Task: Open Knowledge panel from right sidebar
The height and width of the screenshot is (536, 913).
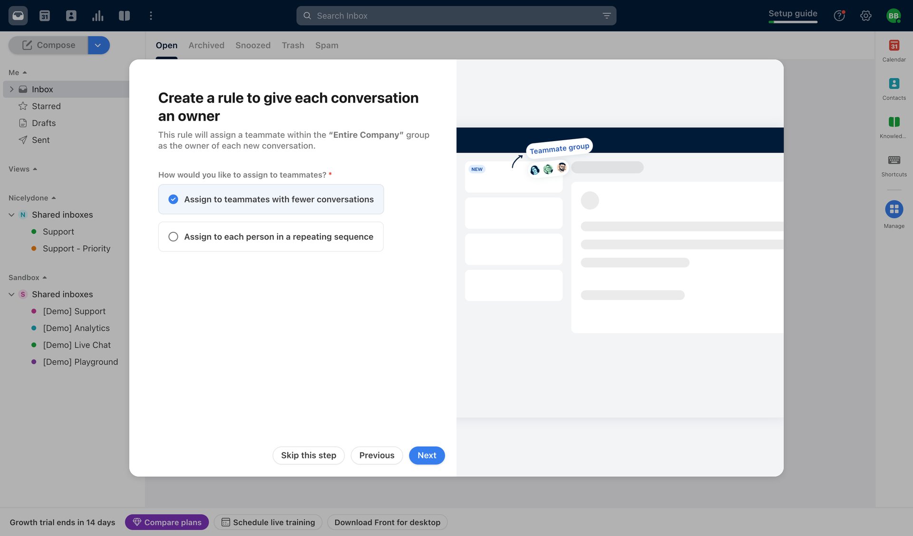Action: tap(894, 123)
